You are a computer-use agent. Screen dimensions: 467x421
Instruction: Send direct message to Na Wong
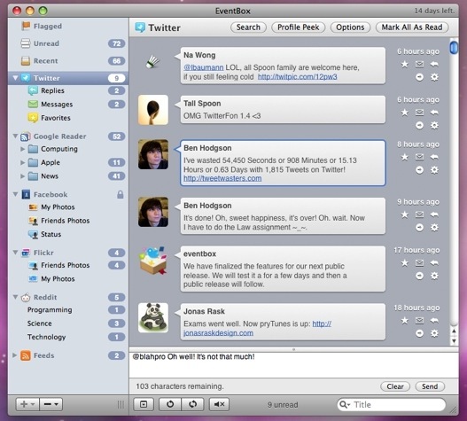[419, 64]
